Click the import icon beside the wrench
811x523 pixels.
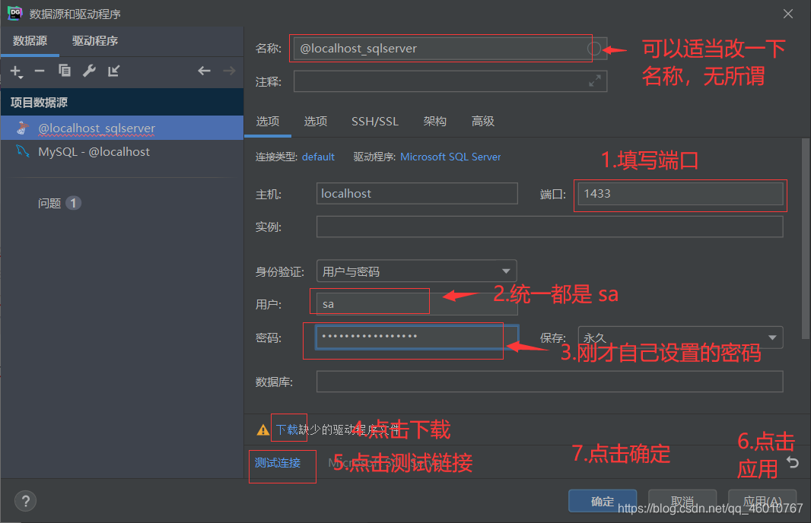(113, 71)
